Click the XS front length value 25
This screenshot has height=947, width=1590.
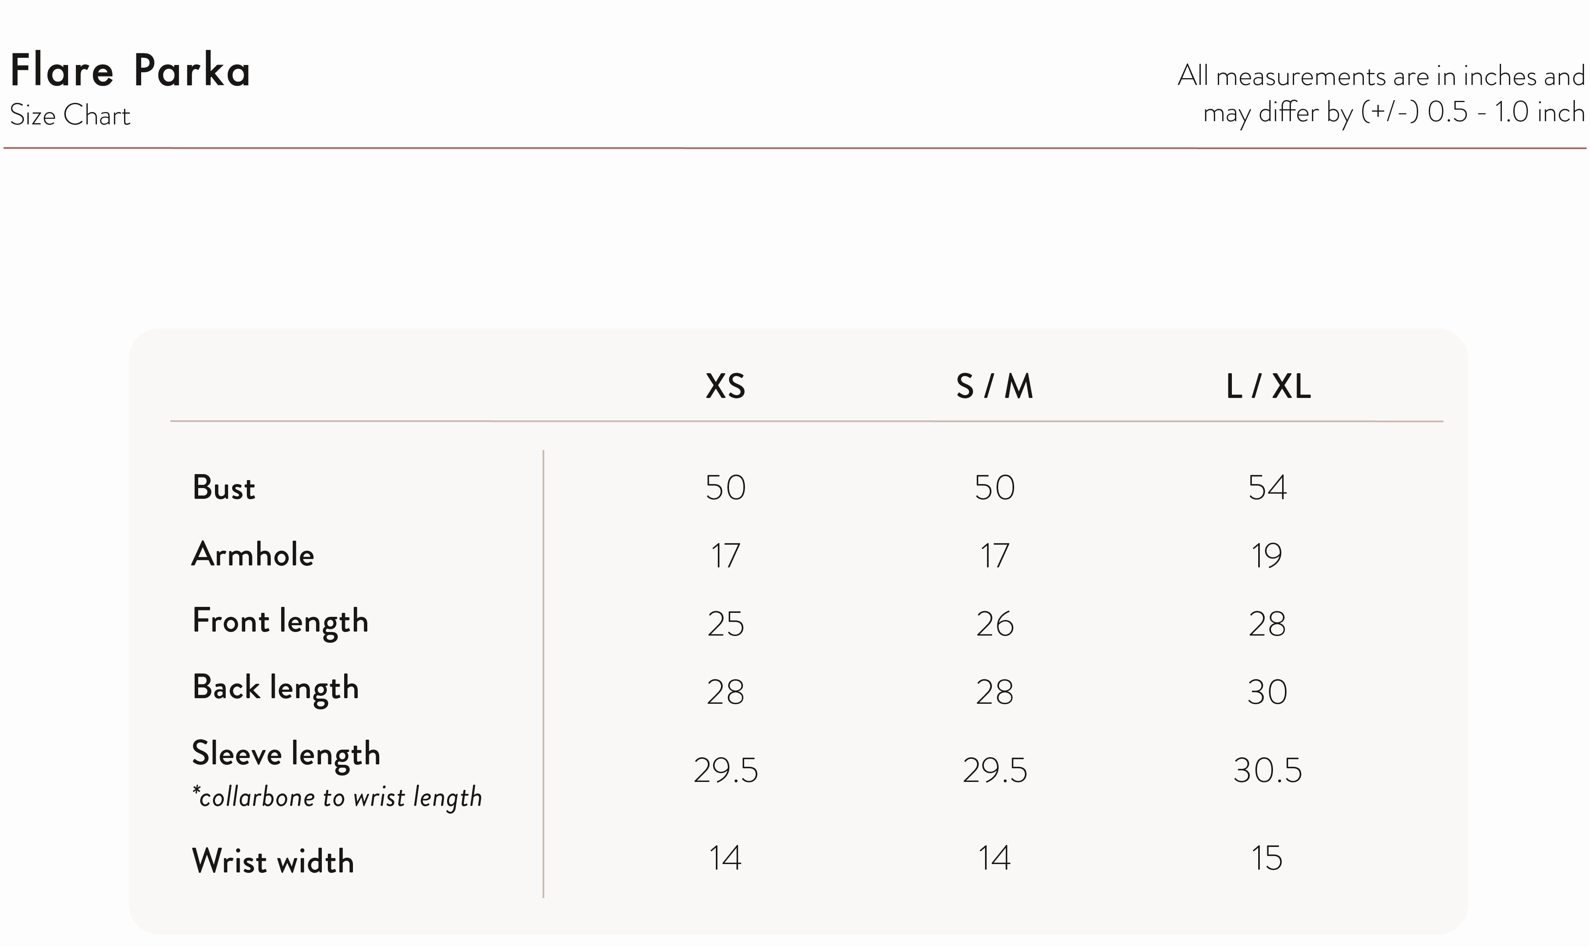tap(725, 624)
